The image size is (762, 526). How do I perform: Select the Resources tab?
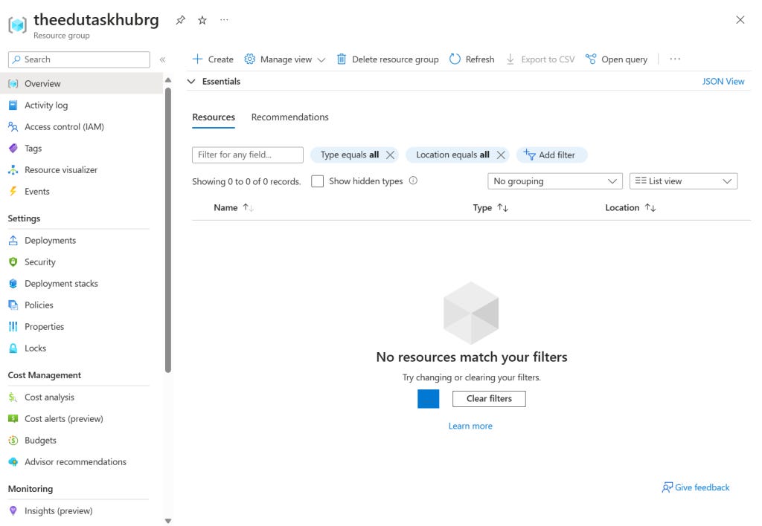point(214,117)
